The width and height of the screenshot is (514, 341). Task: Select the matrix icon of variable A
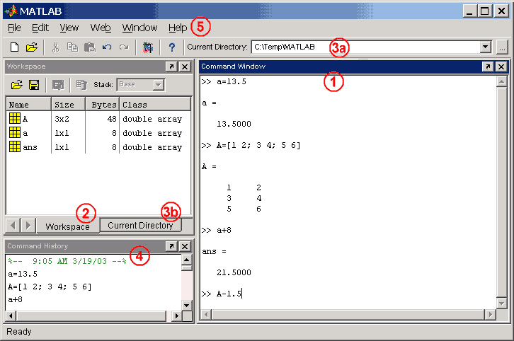(x=15, y=118)
